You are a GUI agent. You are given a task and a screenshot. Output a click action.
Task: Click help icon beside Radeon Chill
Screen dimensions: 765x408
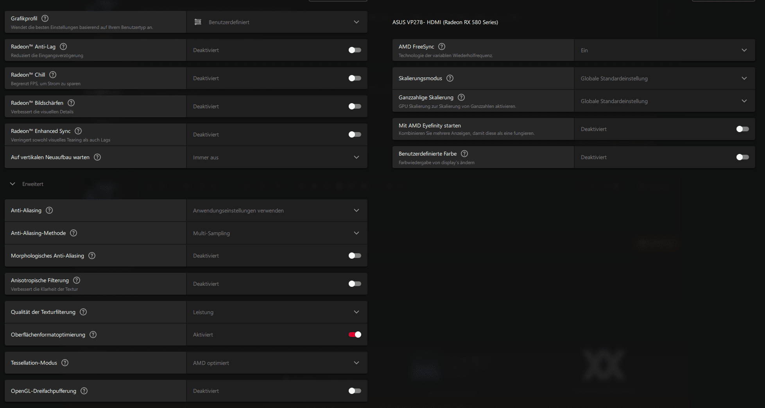(53, 75)
